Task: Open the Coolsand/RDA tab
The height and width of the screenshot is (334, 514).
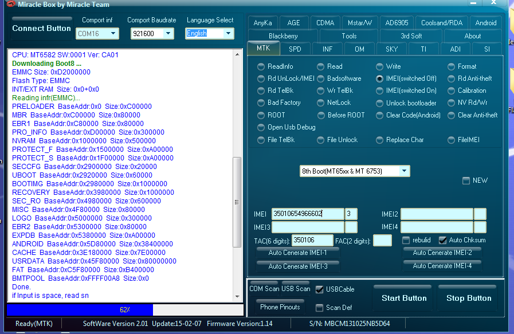Action: pyautogui.click(x=442, y=23)
